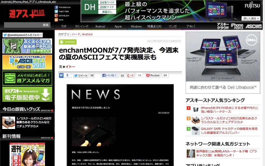Click the Facebook Like (いいね!) button
This screenshot has height=166, width=265.
(x=110, y=75)
